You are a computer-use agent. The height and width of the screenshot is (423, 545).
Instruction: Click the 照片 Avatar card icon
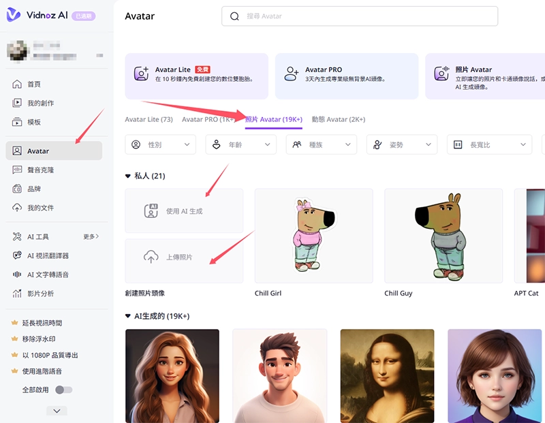pos(441,74)
